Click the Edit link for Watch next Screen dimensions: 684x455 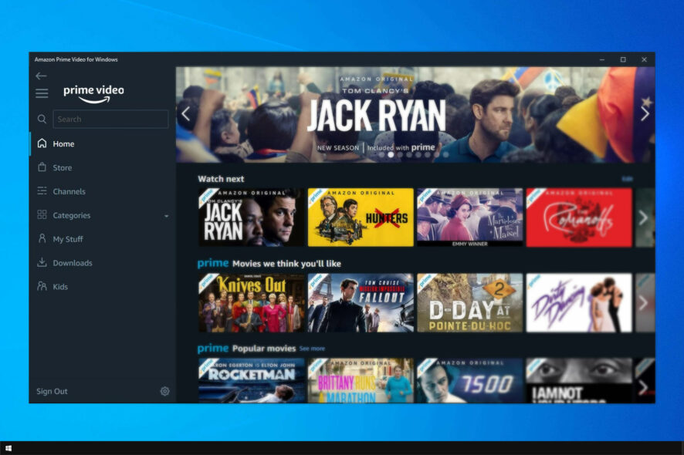[x=628, y=179]
